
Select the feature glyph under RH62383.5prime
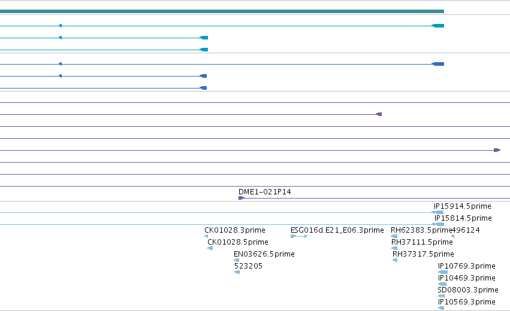pyautogui.click(x=394, y=236)
